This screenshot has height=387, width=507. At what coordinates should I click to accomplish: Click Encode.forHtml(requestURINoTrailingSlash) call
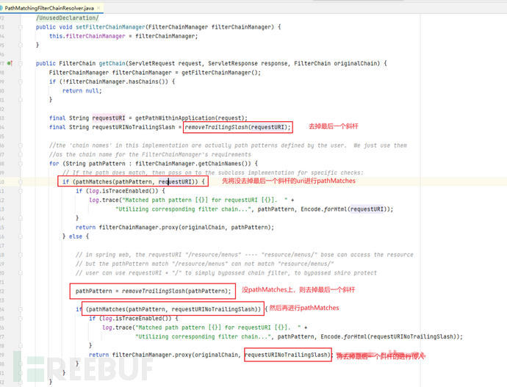point(390,336)
